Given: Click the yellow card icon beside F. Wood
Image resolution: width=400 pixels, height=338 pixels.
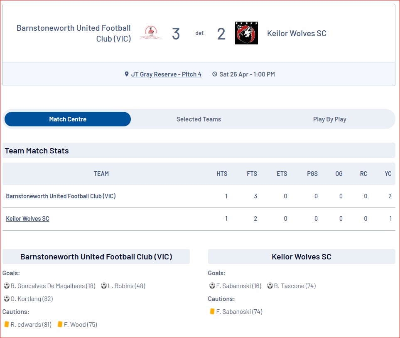Looking at the screenshot, I should point(60,324).
